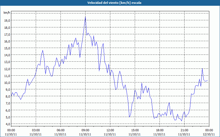
Task: Select the '21:00' time label
Action: point(184,130)
